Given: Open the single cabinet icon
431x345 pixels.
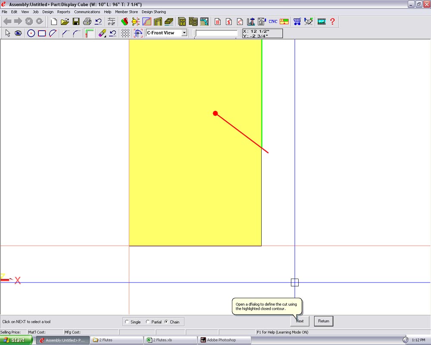Looking at the screenshot, I should (x=182, y=22).
